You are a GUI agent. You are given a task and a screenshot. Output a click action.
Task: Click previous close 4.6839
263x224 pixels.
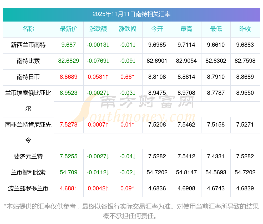(245, 188)
